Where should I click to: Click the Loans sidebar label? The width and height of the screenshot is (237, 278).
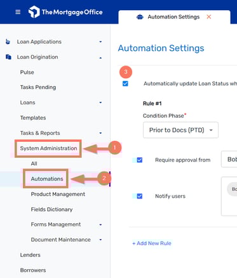[x=27, y=102]
